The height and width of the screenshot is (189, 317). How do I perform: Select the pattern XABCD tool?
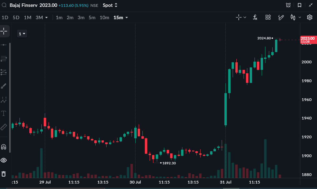tap(4, 100)
